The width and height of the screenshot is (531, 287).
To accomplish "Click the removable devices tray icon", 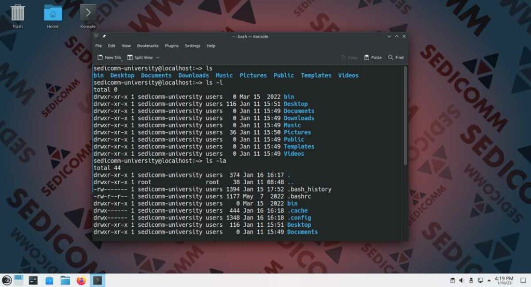I will pos(471,280).
